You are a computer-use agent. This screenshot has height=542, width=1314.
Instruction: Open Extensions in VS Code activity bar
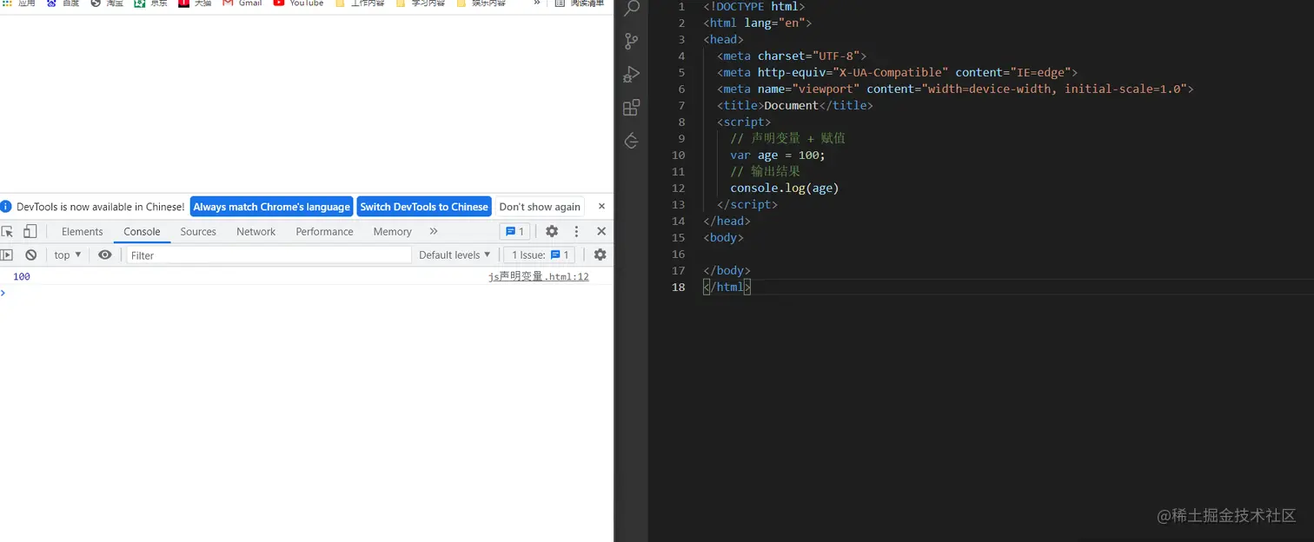[632, 108]
